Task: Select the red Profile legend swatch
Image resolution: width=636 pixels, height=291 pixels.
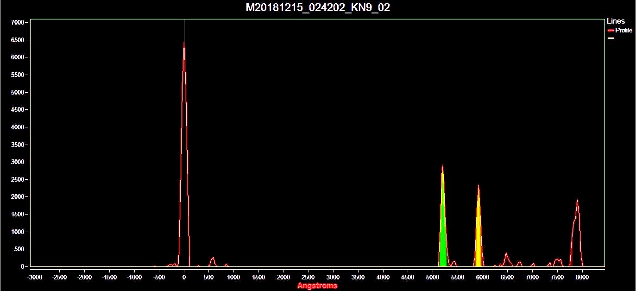Action: (x=611, y=30)
